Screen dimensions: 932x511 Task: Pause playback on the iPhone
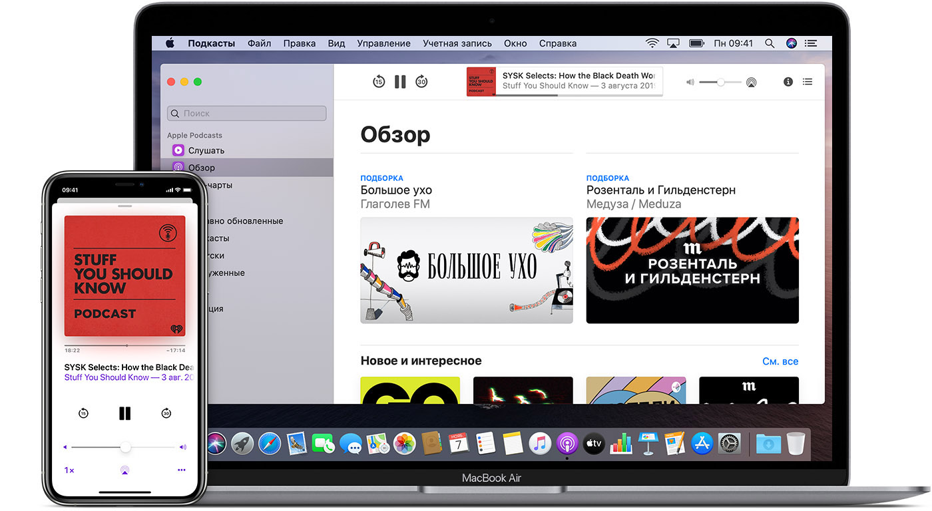click(x=124, y=413)
